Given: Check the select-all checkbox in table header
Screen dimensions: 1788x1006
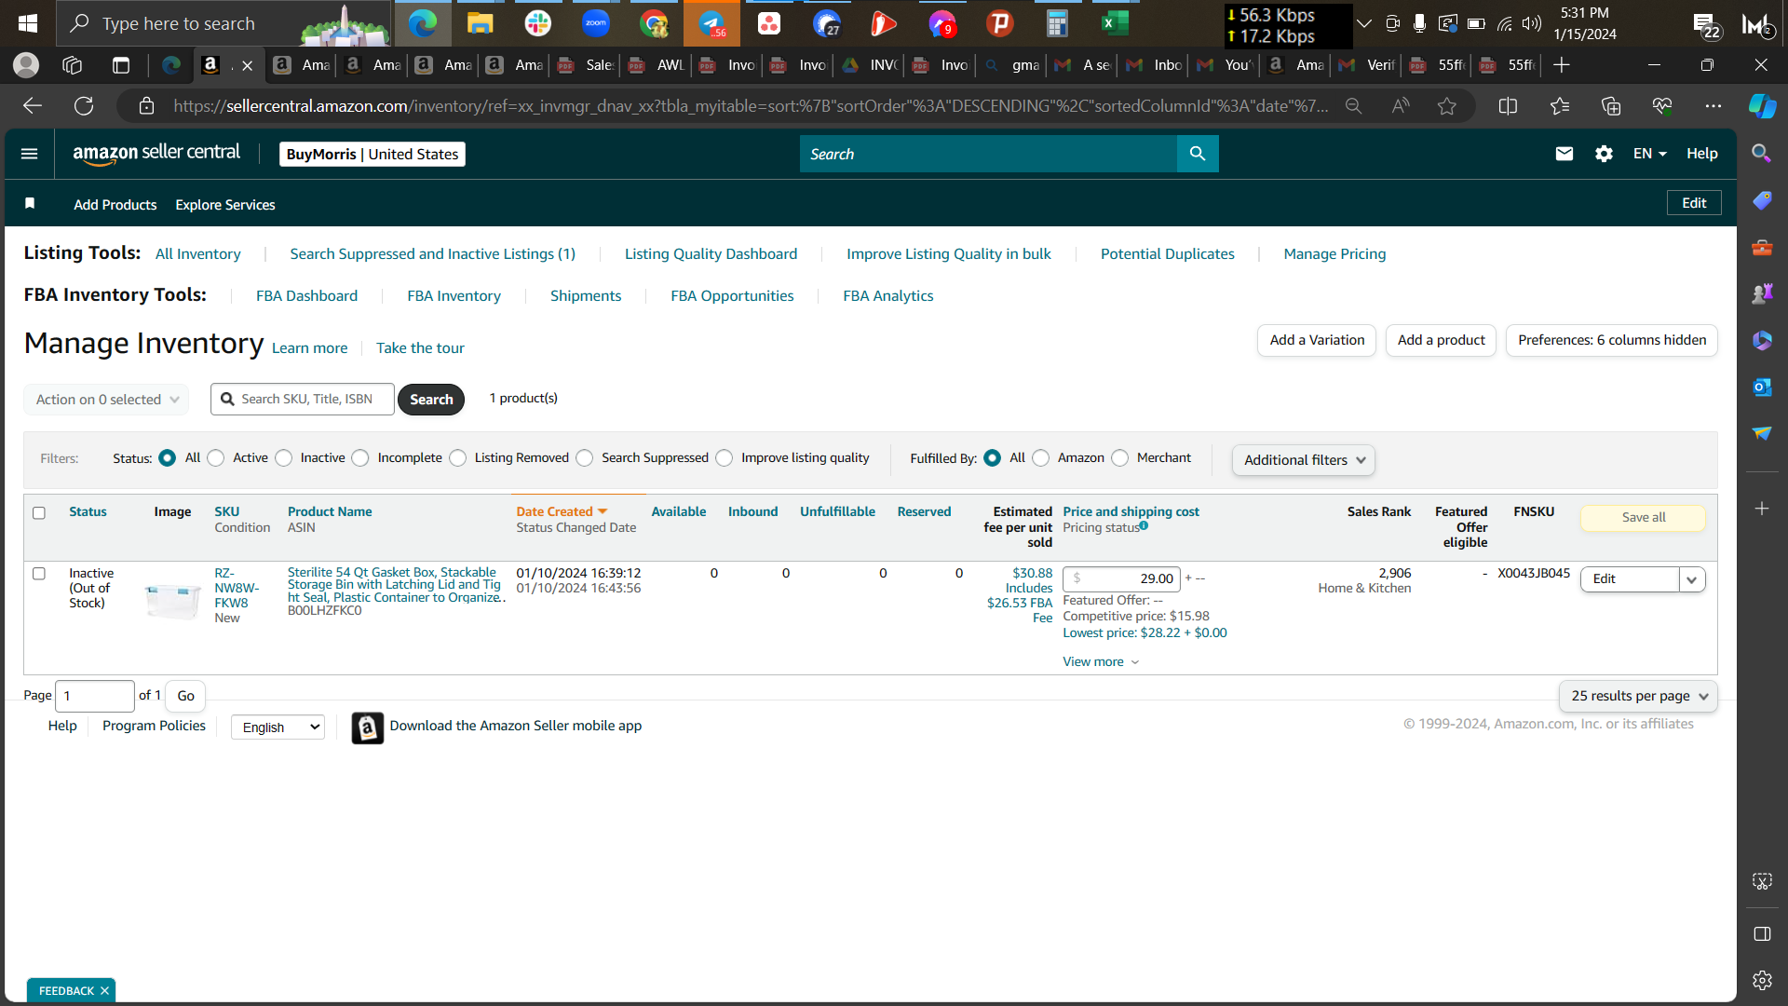Looking at the screenshot, I should tap(39, 513).
